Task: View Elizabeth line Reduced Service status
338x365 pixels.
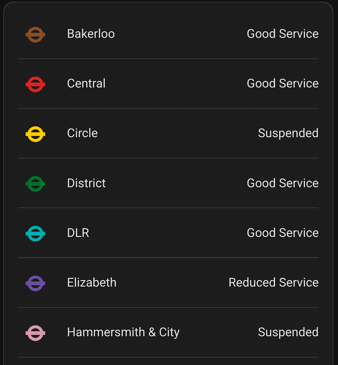Action: click(x=274, y=282)
